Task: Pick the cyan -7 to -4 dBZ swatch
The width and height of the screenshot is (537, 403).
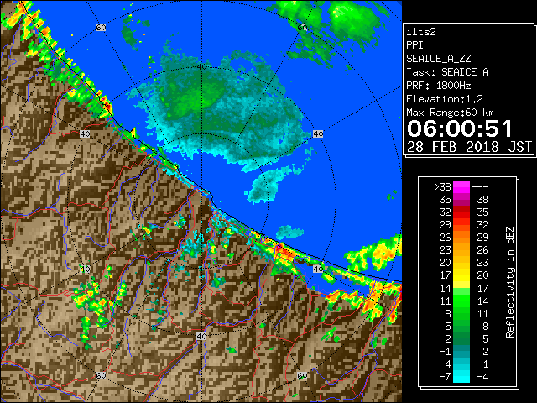Action: tap(461, 377)
